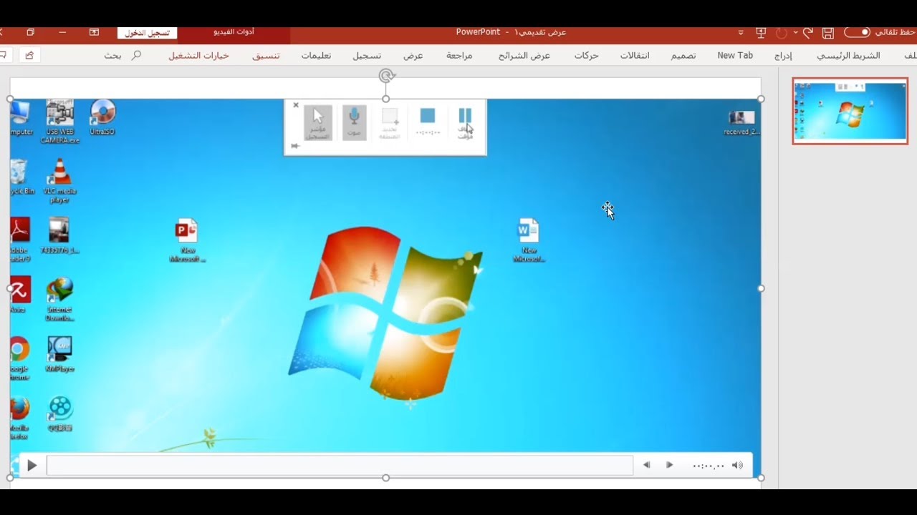This screenshot has height=515, width=917.
Task: Open Ribbon Display Options icon
Action: pyautogui.click(x=95, y=32)
